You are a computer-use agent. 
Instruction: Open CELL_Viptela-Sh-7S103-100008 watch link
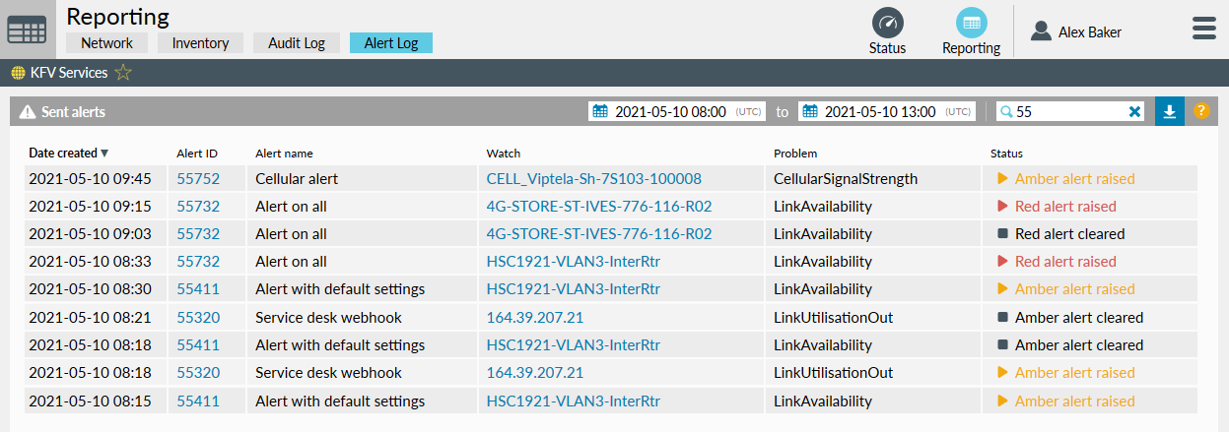coord(594,179)
